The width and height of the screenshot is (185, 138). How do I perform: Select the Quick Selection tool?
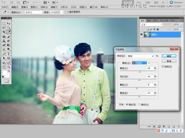coord(9,28)
